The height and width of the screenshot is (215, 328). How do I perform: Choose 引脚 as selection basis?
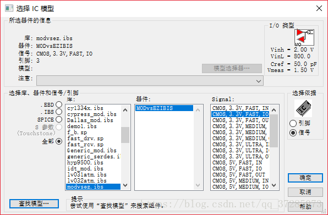point(293,123)
